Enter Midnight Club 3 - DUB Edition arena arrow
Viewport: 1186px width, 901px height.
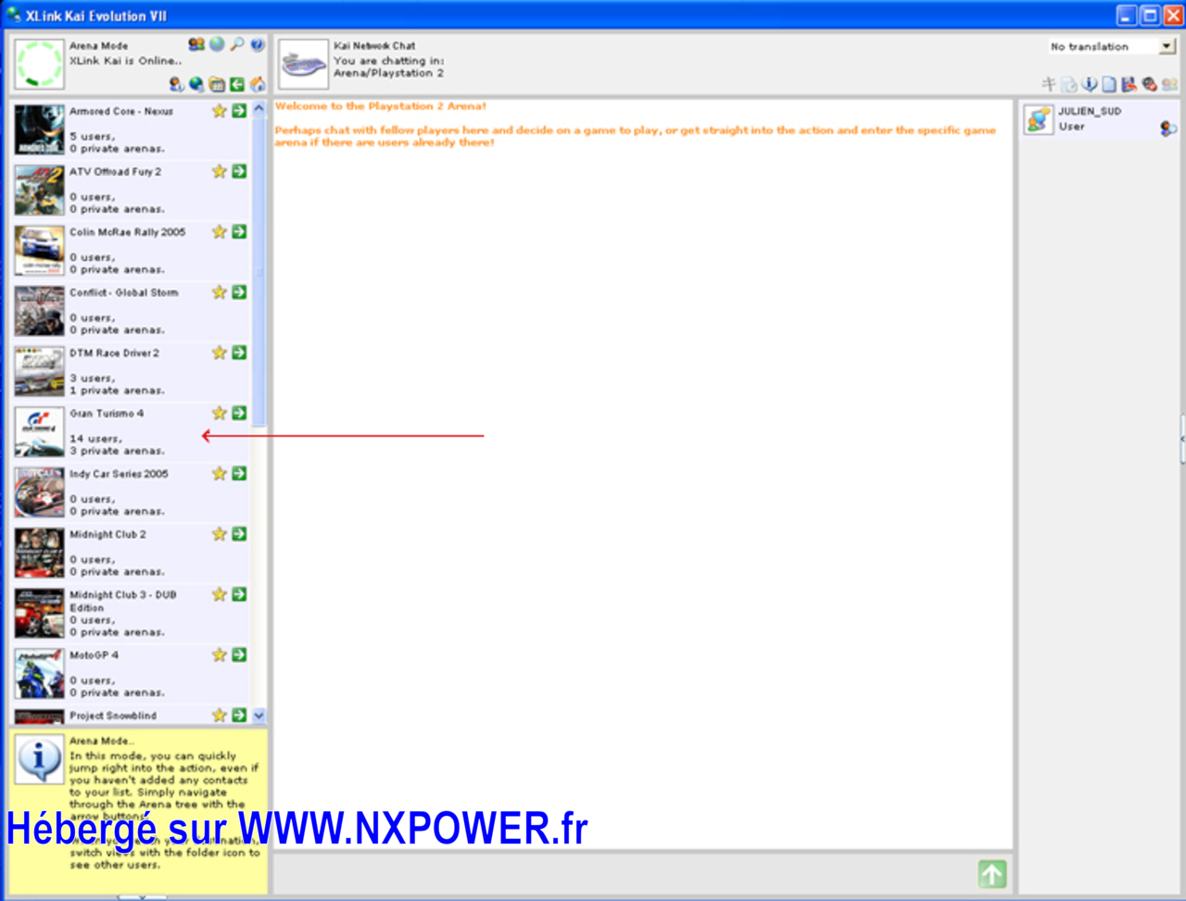click(x=240, y=594)
